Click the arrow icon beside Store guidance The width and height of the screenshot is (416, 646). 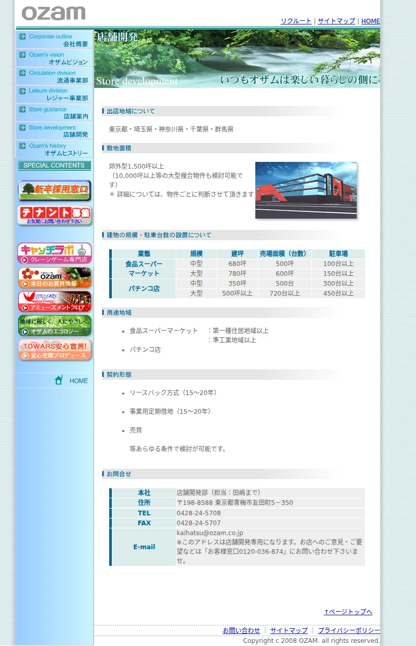click(x=22, y=109)
